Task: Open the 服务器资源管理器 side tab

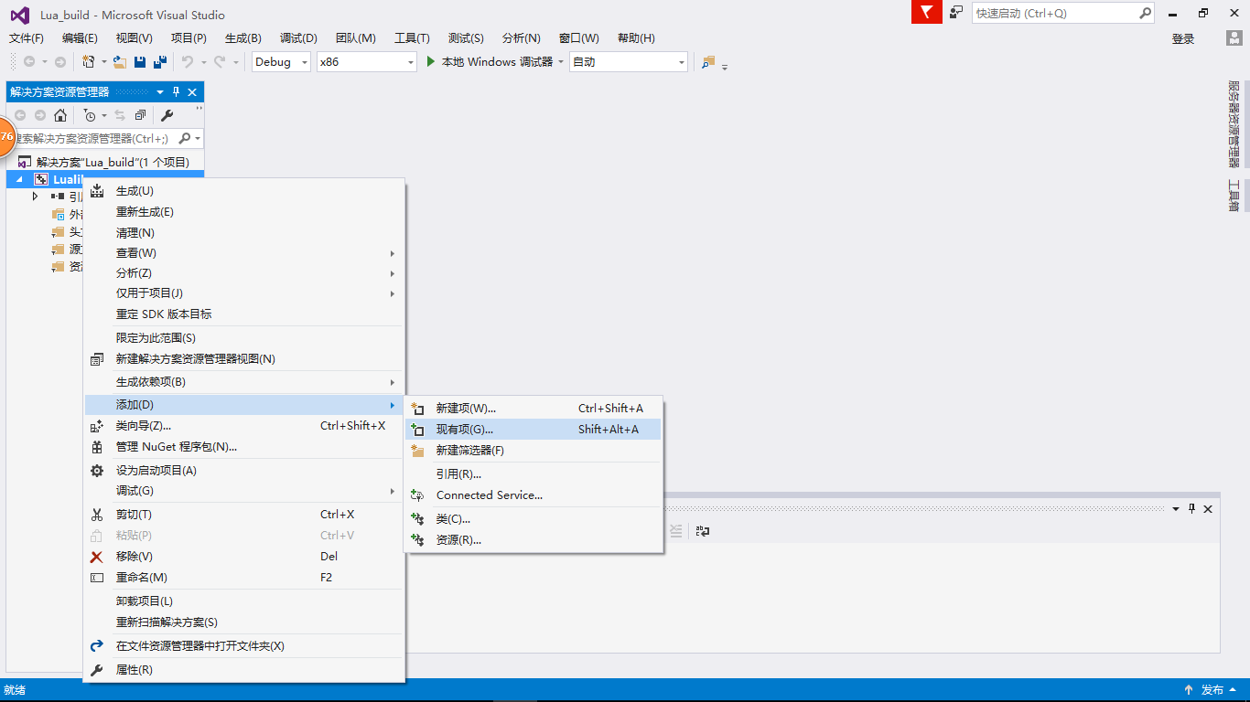Action: pyautogui.click(x=1234, y=124)
